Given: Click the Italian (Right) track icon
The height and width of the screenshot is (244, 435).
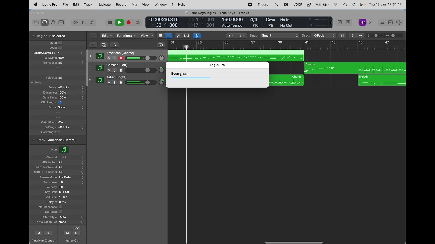Looking at the screenshot, I should coord(100,80).
